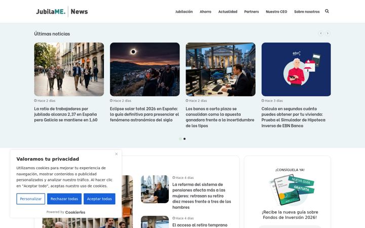Read Eclipse solar total 2026 article headline
Viewport: 365px width, 228px height.
[144, 114]
